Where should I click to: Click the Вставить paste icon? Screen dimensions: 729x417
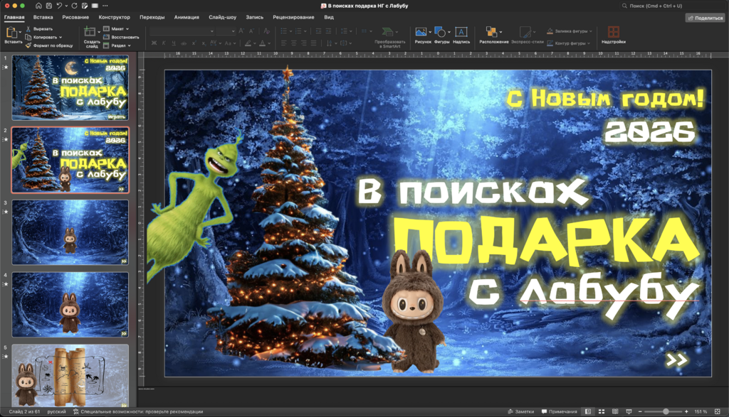11,33
